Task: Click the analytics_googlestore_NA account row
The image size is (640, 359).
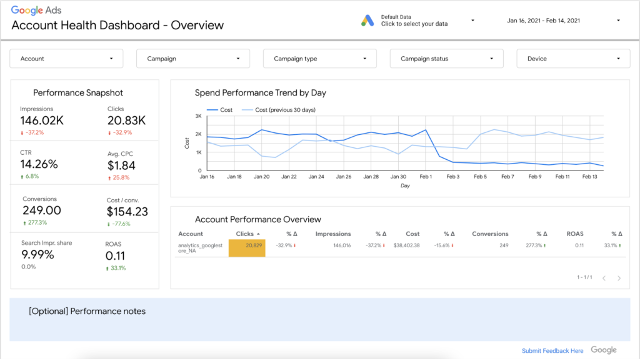Action: 400,248
